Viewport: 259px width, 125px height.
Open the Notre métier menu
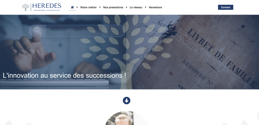coord(88,7)
